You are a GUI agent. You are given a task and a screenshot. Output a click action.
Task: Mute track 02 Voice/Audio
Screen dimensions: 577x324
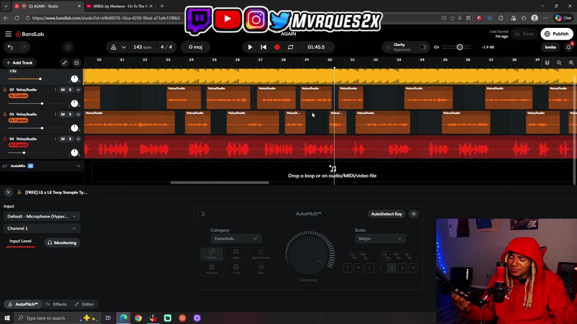tap(63, 90)
